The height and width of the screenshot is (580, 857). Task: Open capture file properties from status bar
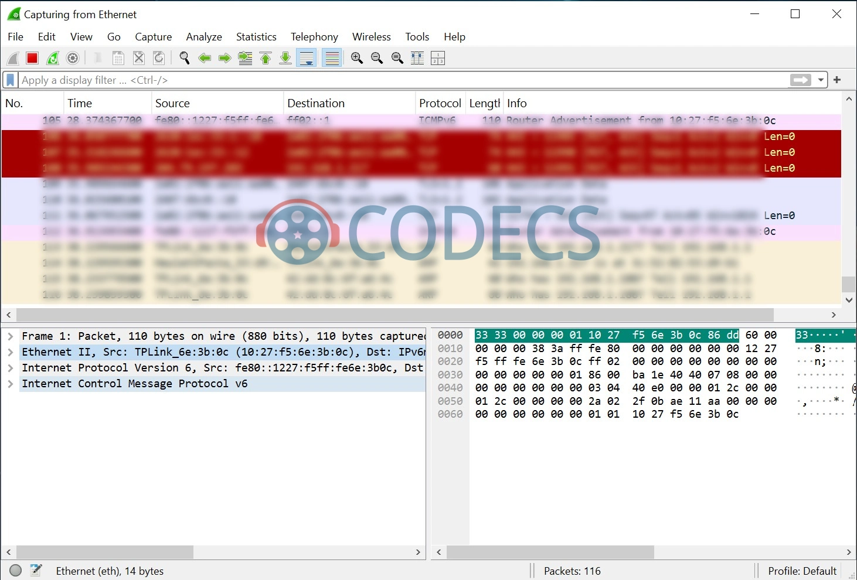(36, 570)
